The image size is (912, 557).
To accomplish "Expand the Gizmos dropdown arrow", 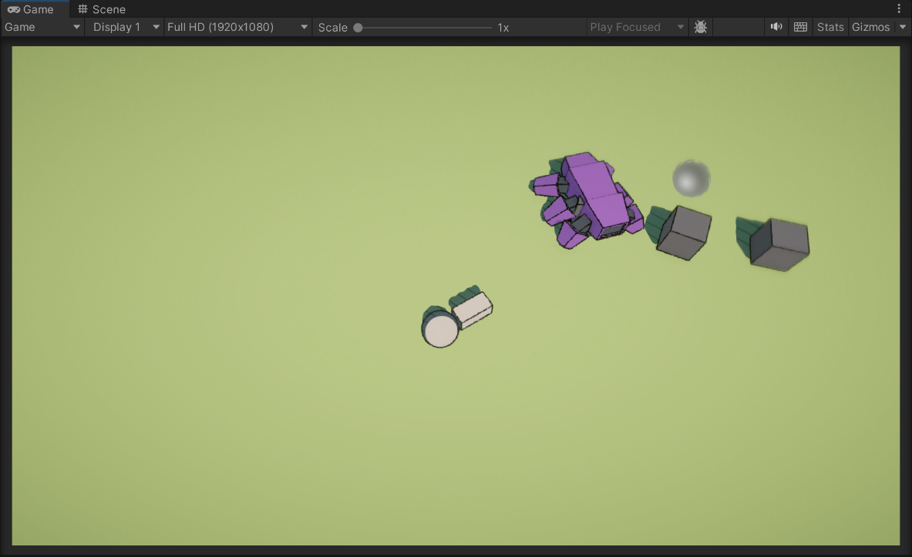I will click(903, 27).
